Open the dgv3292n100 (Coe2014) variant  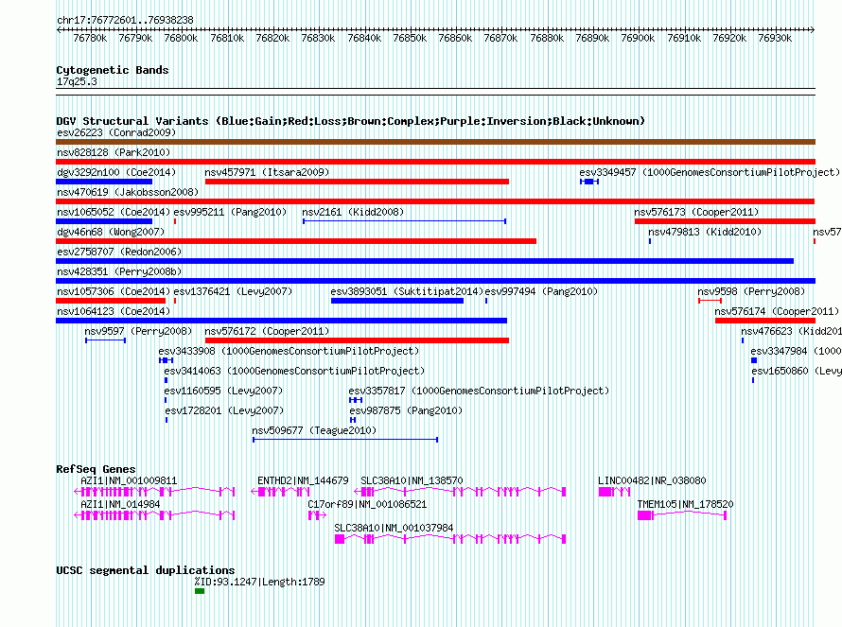[x=116, y=172]
